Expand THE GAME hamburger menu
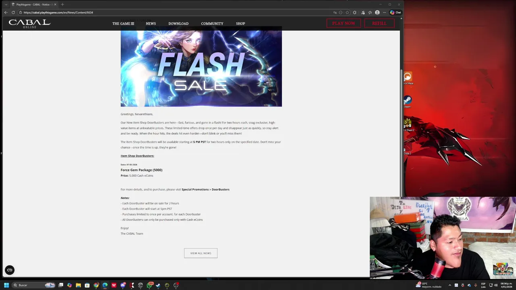Viewport: 516px width, 290px height. [x=123, y=23]
